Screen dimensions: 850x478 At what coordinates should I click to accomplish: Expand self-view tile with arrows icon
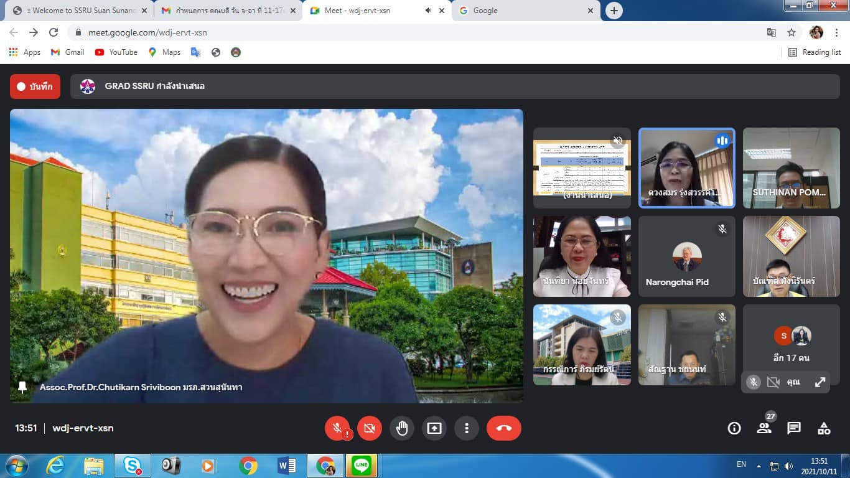pos(820,382)
